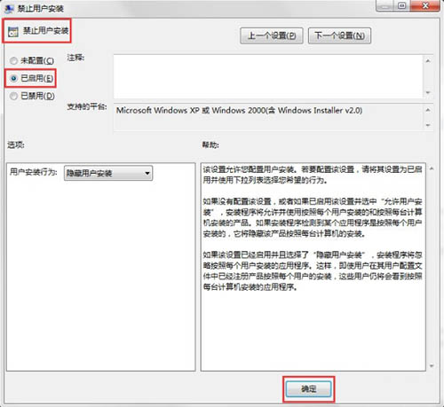This screenshot has height=407, width=444.
Task: Click help paragraph starting 该设置允许您配置用户安装
Action: (x=313, y=175)
